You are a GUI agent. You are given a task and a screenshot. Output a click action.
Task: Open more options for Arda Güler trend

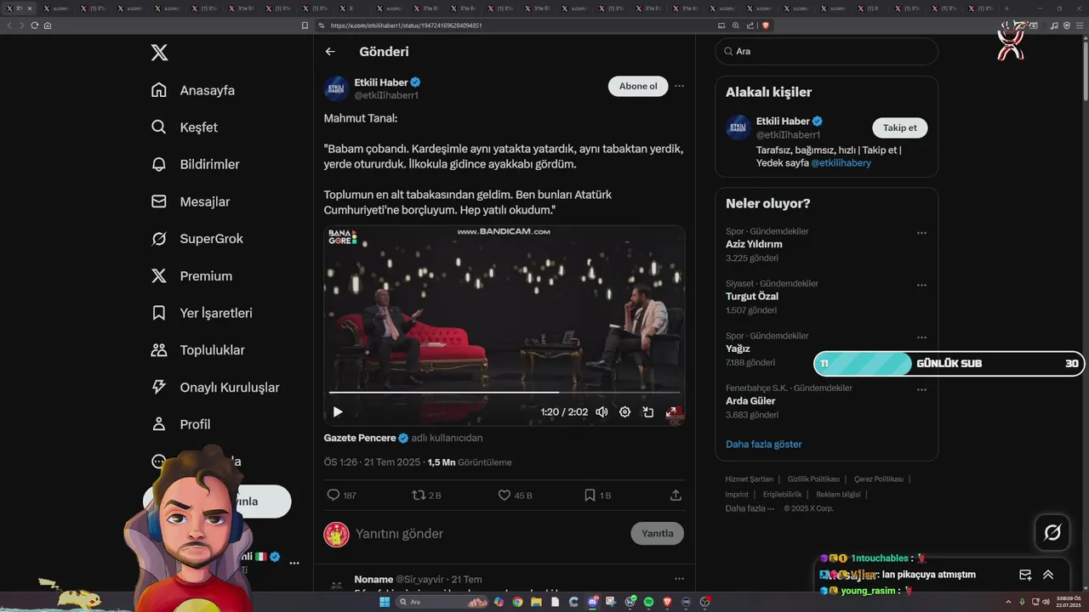pyautogui.click(x=921, y=389)
